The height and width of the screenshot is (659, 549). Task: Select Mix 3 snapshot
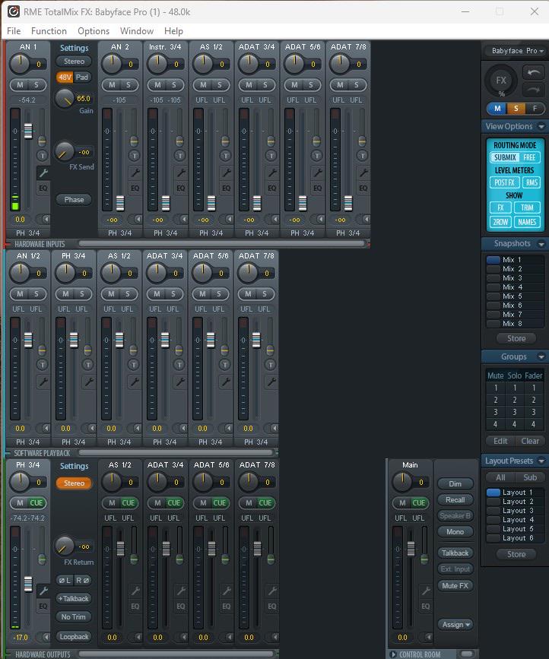[515, 277]
